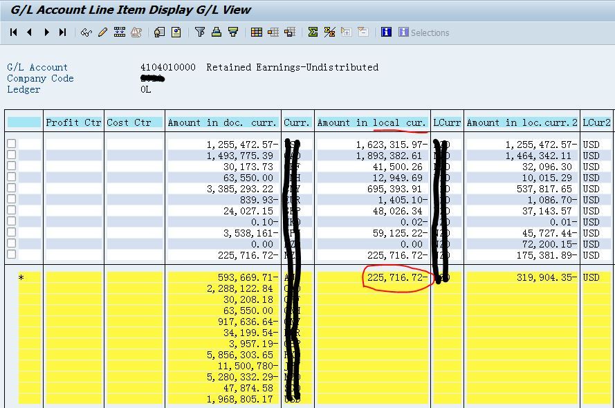
Task: Click the funnel set filter icon
Action: 200,33
